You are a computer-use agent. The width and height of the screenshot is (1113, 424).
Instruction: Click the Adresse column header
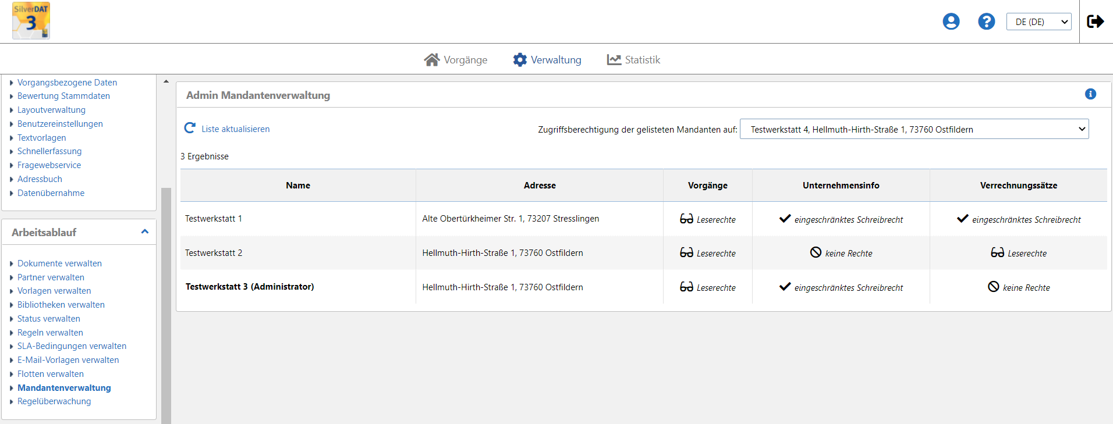540,186
